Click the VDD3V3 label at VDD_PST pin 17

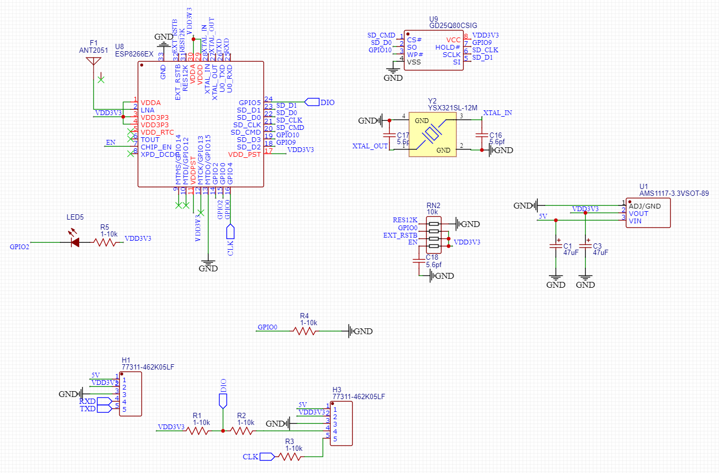pyautogui.click(x=301, y=150)
